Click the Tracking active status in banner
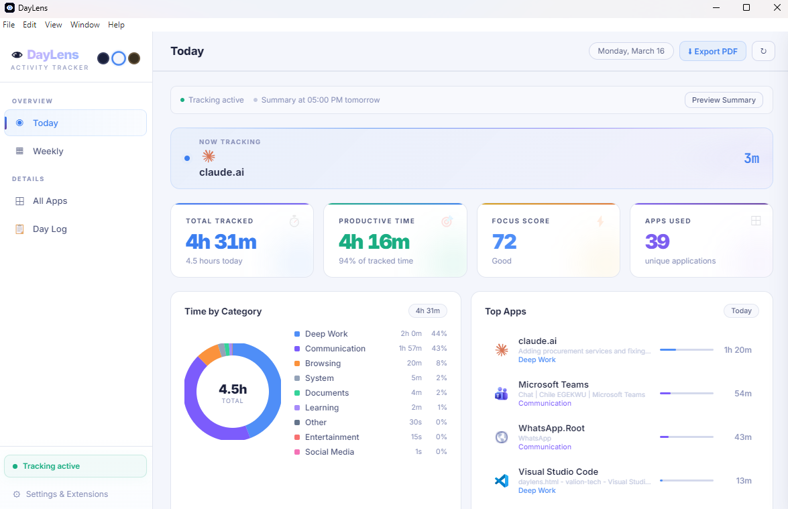This screenshot has width=788, height=509. click(211, 100)
